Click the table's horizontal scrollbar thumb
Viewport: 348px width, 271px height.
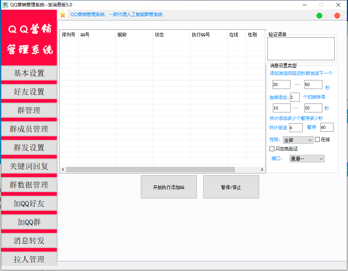click(x=151, y=169)
